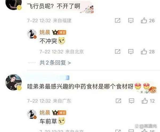Tap the 博主 badge in 车前草 reply

62,113
